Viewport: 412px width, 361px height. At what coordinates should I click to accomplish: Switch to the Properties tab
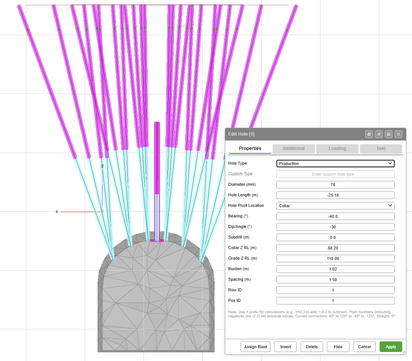pyautogui.click(x=250, y=148)
